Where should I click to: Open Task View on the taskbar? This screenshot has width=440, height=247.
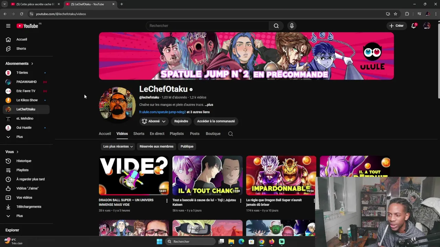pos(221,242)
